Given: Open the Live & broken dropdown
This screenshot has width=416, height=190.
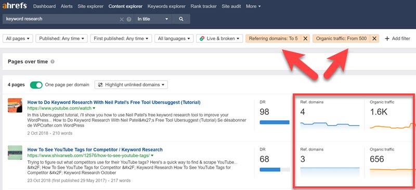Looking at the screenshot, I should pos(219,39).
